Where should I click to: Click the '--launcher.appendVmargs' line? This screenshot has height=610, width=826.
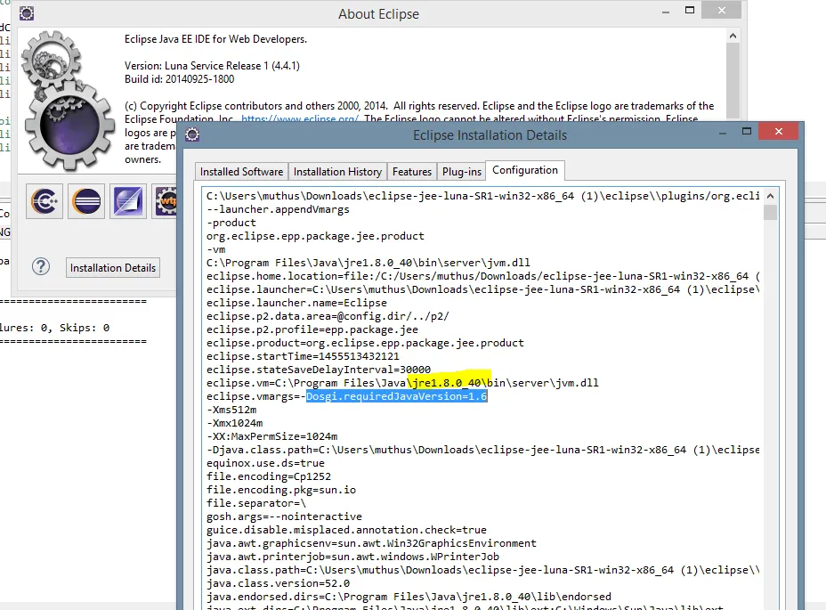278,209
